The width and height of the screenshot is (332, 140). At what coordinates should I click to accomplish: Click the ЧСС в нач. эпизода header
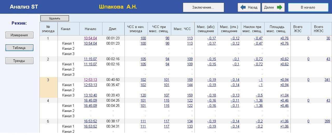point(136,29)
